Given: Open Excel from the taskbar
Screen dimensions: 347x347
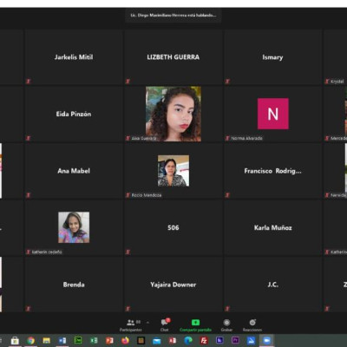Looking at the screenshot, I should (x=94, y=341).
